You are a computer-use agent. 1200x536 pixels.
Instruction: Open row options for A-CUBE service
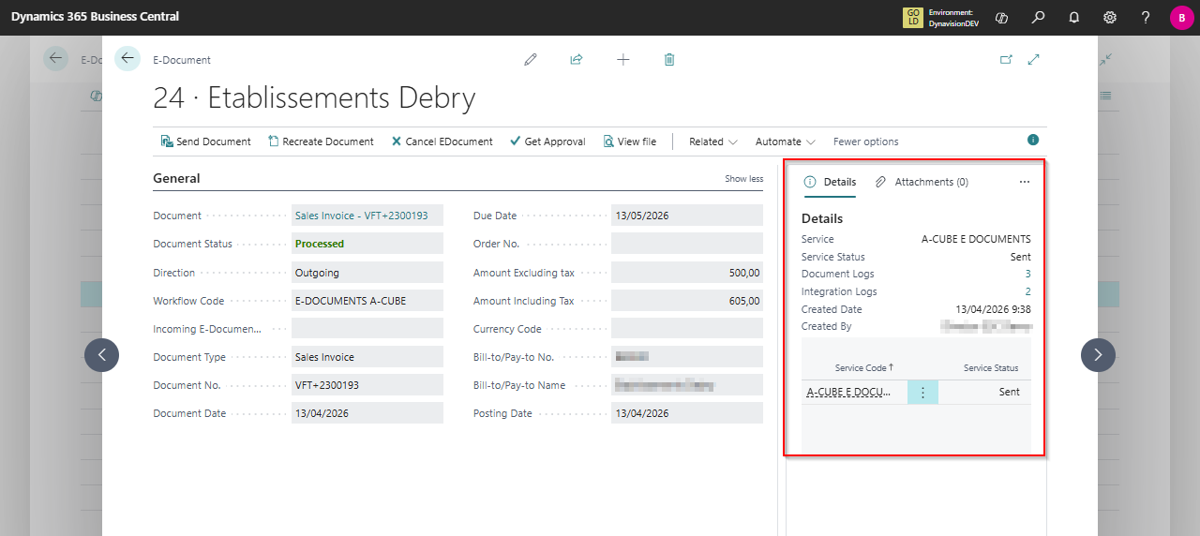[922, 393]
